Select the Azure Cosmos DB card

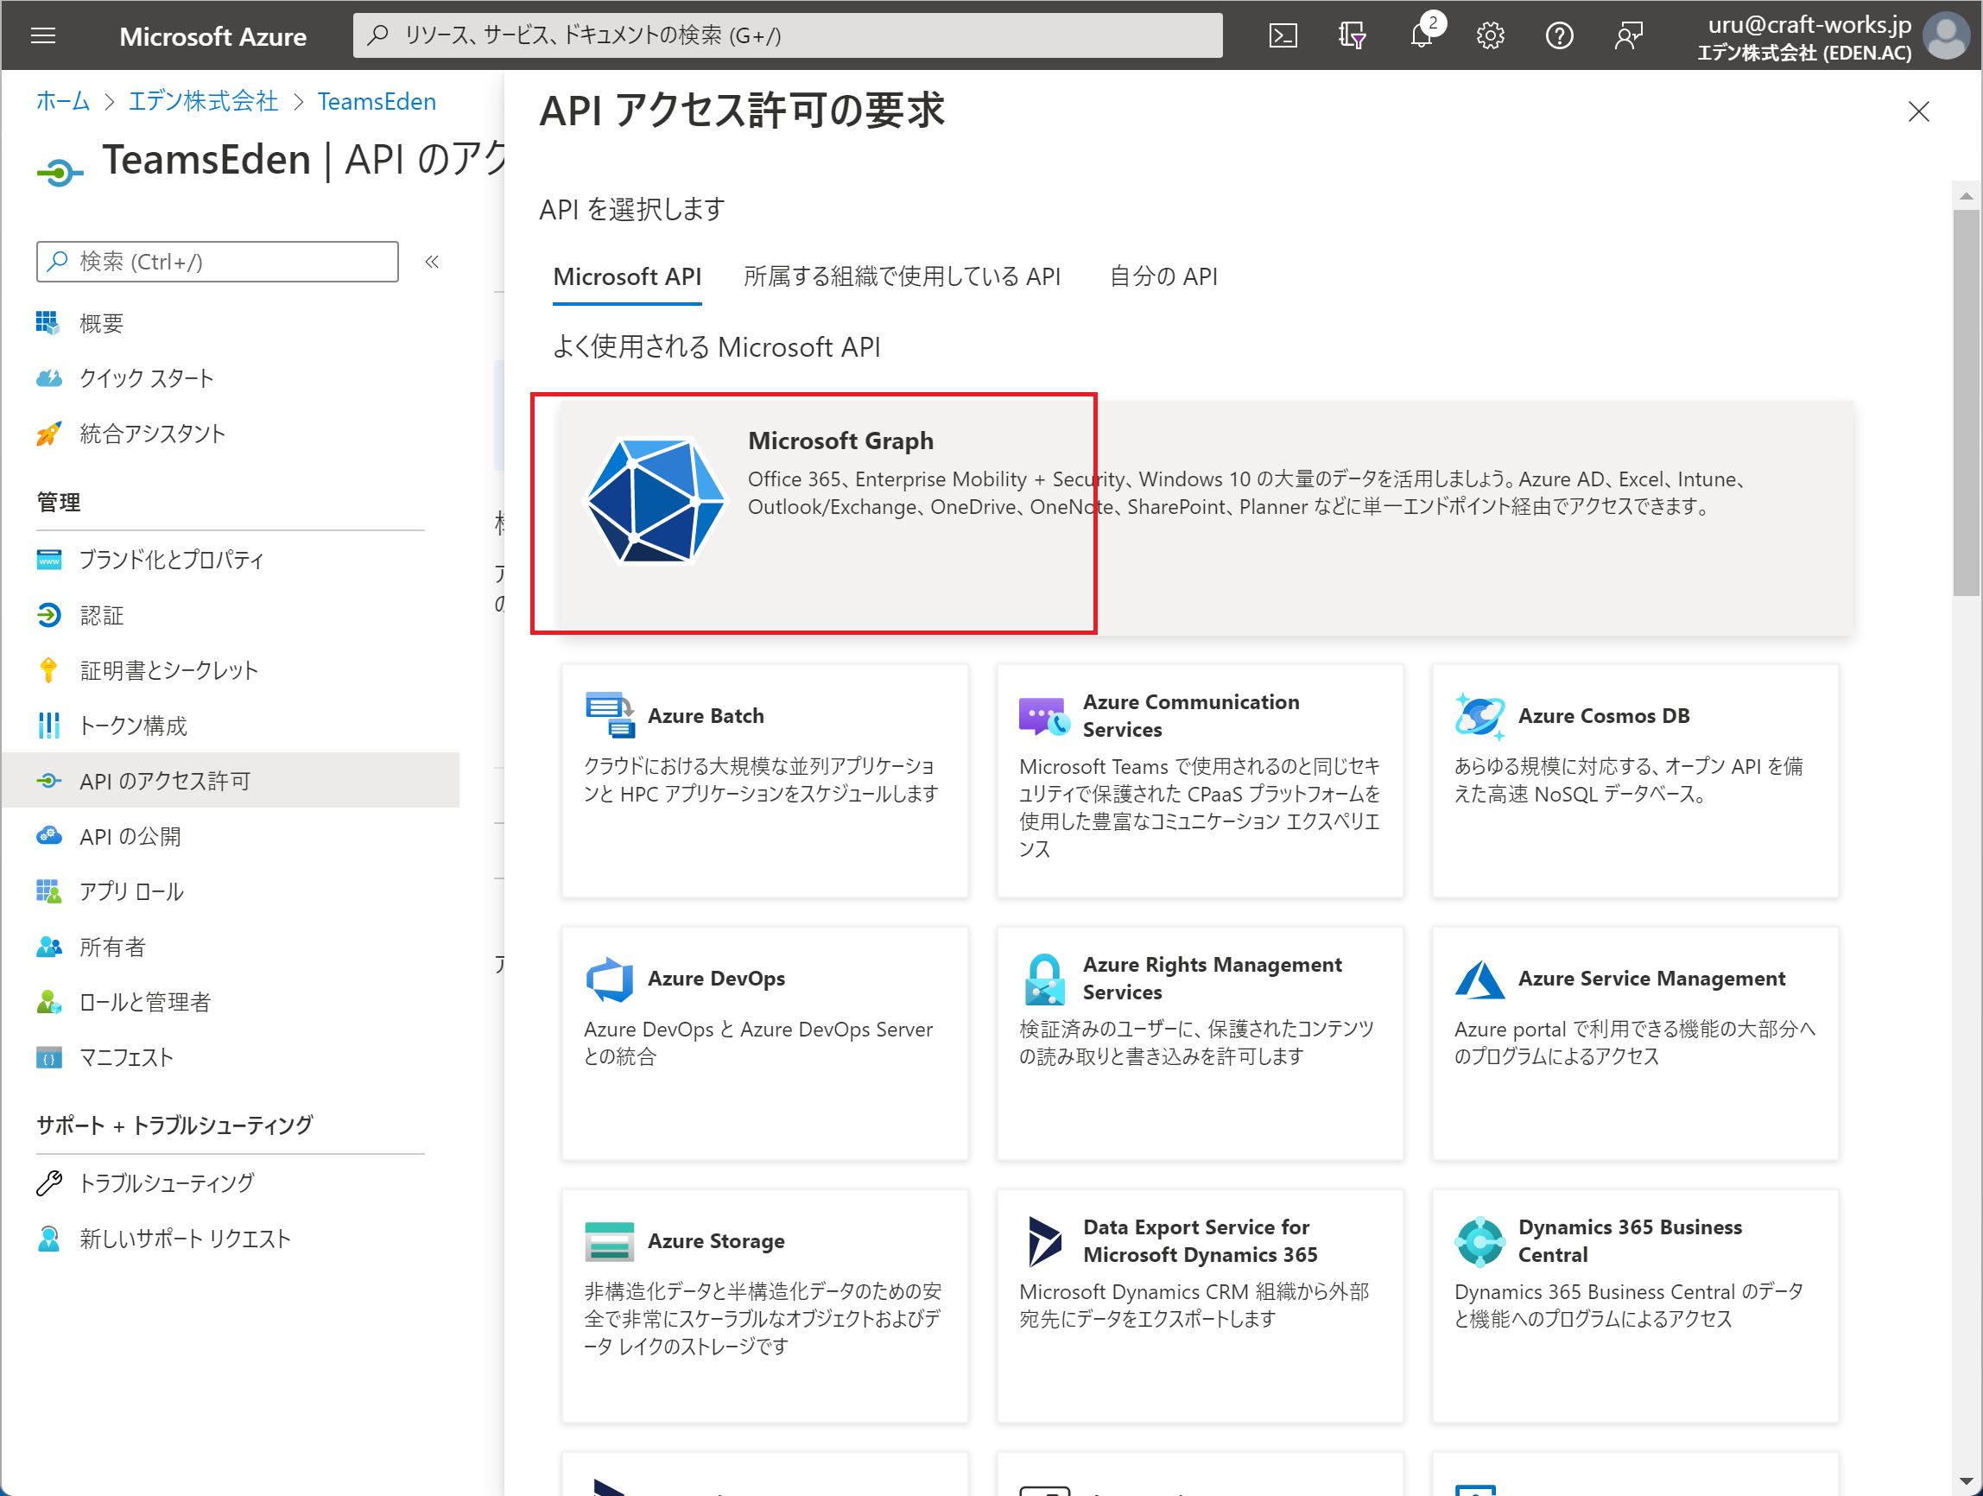pyautogui.click(x=1635, y=780)
